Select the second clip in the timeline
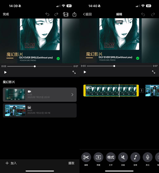The image size is (159, 173). click(152, 90)
